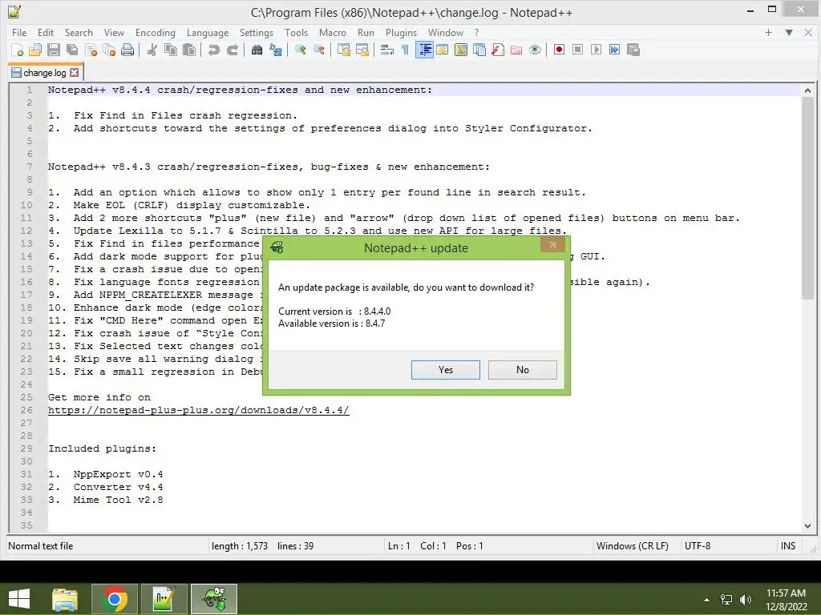Click the Save All toolbar icon
Viewport: 821px width, 615px height.
coord(72,50)
